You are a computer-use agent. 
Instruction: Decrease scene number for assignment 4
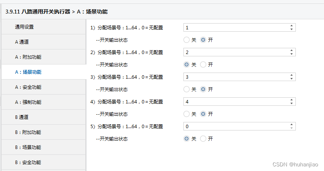[291, 103]
